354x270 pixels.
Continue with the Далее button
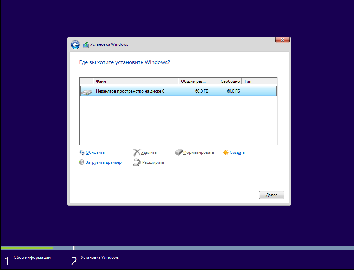click(271, 195)
